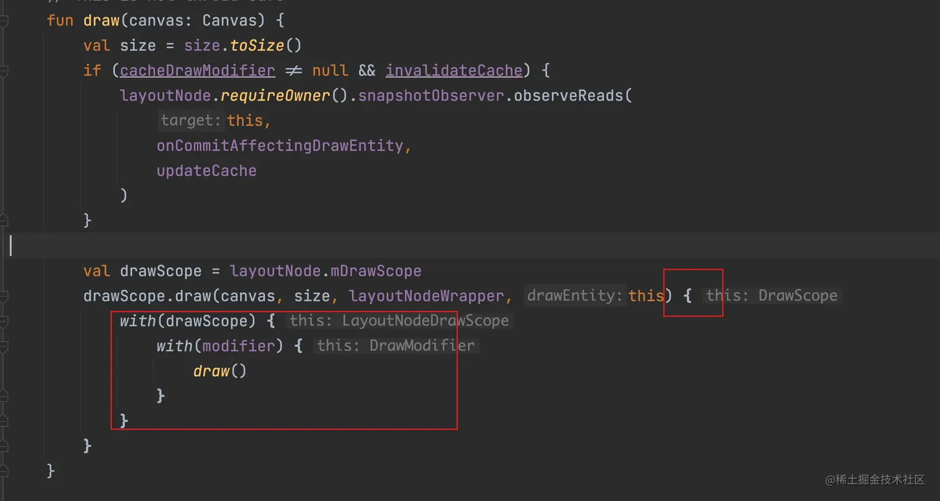
Task: Click the 'this: LayoutNodeDrawScope' inlay hint
Action: (x=399, y=321)
